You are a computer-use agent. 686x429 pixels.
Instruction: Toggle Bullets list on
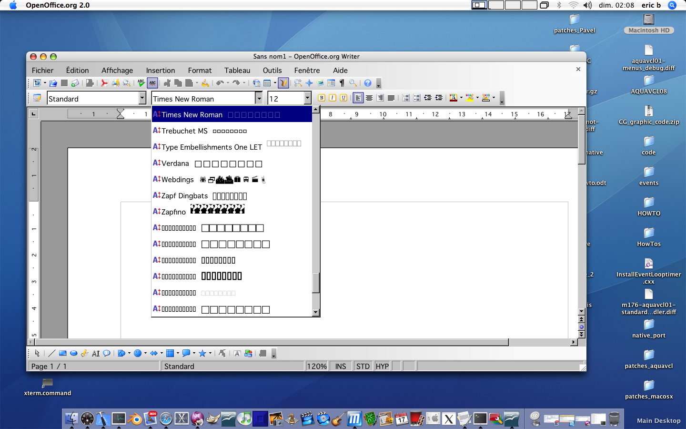pyautogui.click(x=417, y=98)
